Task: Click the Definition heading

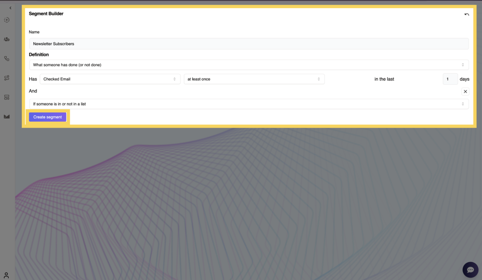Action: click(39, 55)
